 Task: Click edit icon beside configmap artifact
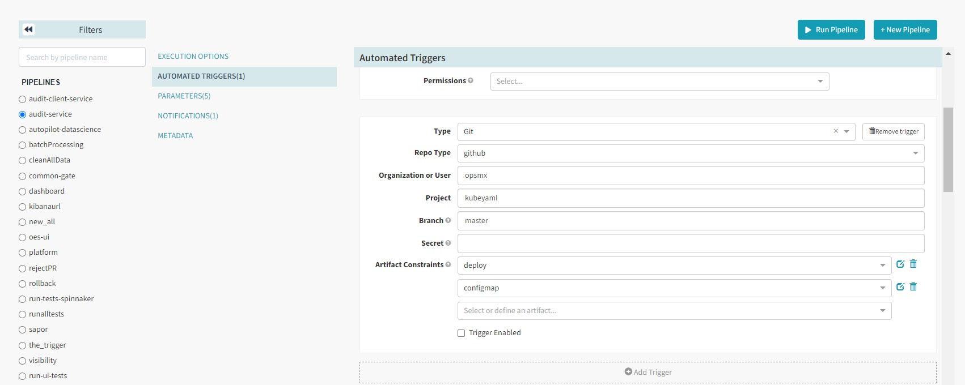click(900, 287)
